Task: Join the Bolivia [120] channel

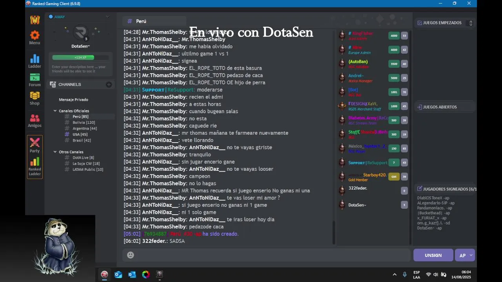Action: [84, 123]
